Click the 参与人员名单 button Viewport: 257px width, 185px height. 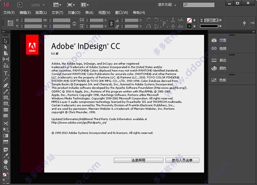point(182,160)
